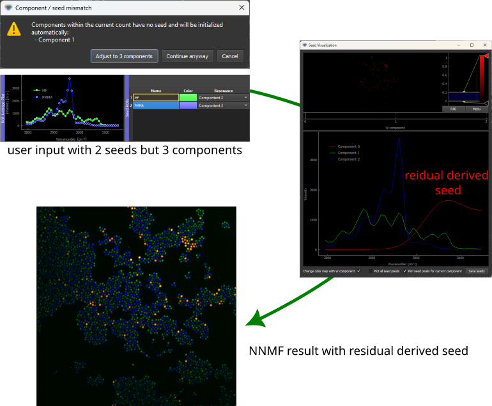The height and width of the screenshot is (406, 492).
Task: Click the PMMA legend entry in ROI plot
Action: (x=43, y=97)
